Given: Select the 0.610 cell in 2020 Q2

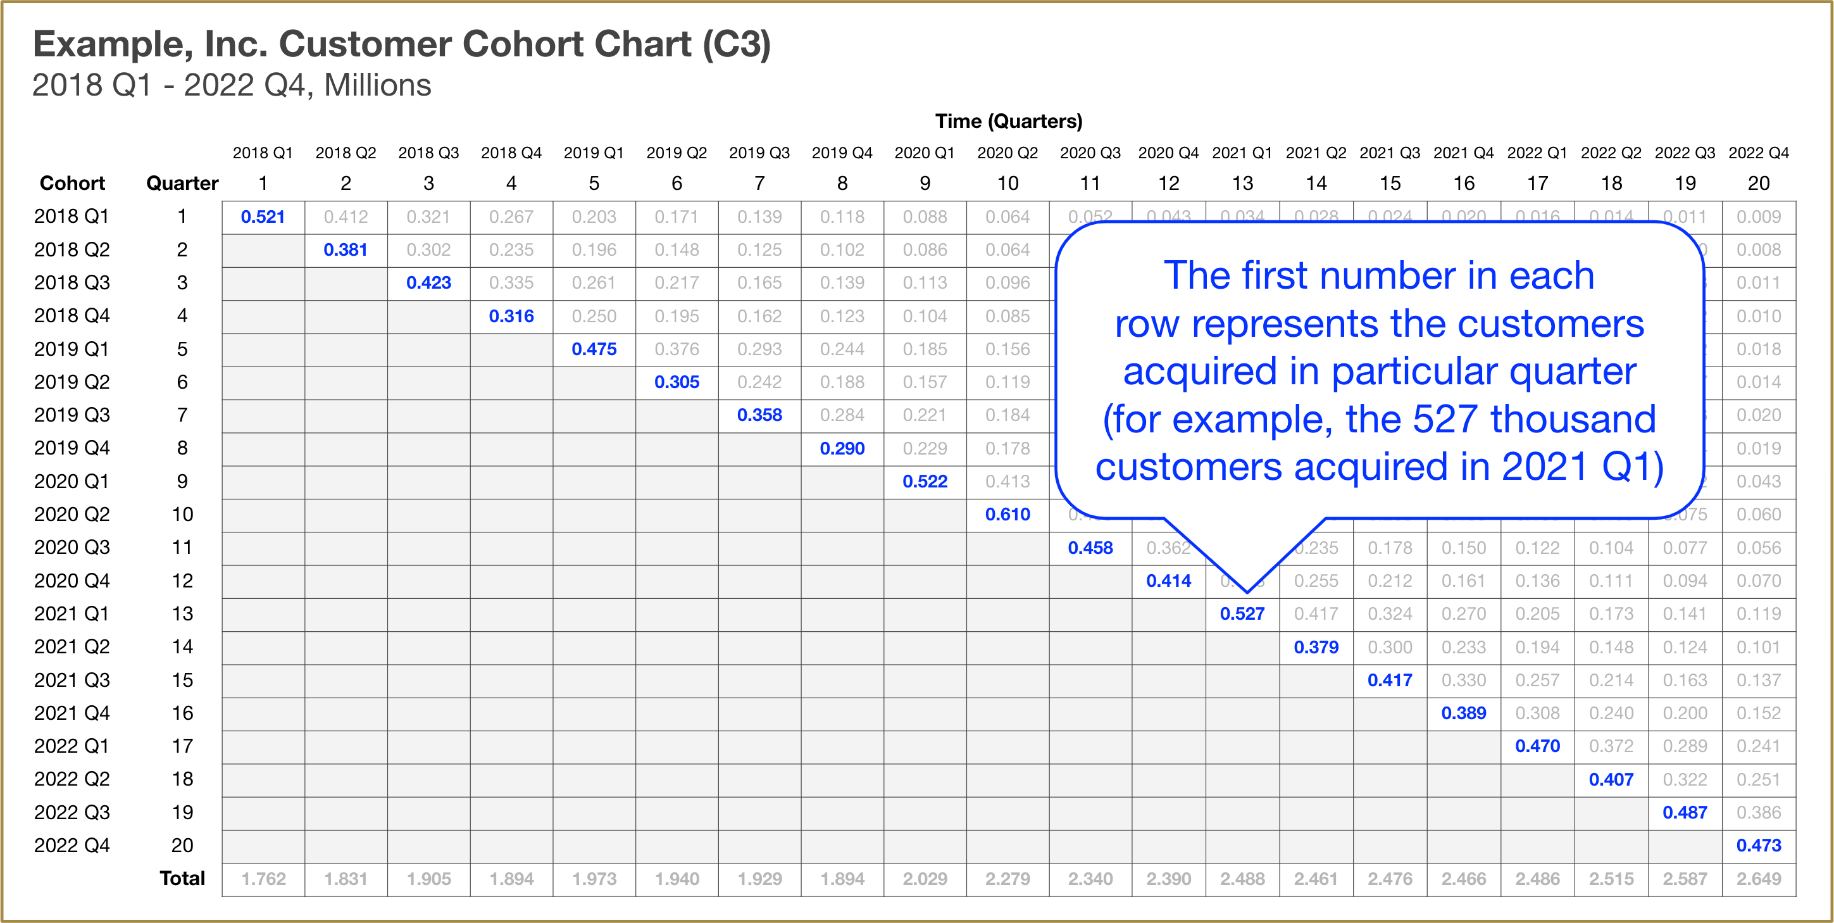Looking at the screenshot, I should (x=1007, y=514).
